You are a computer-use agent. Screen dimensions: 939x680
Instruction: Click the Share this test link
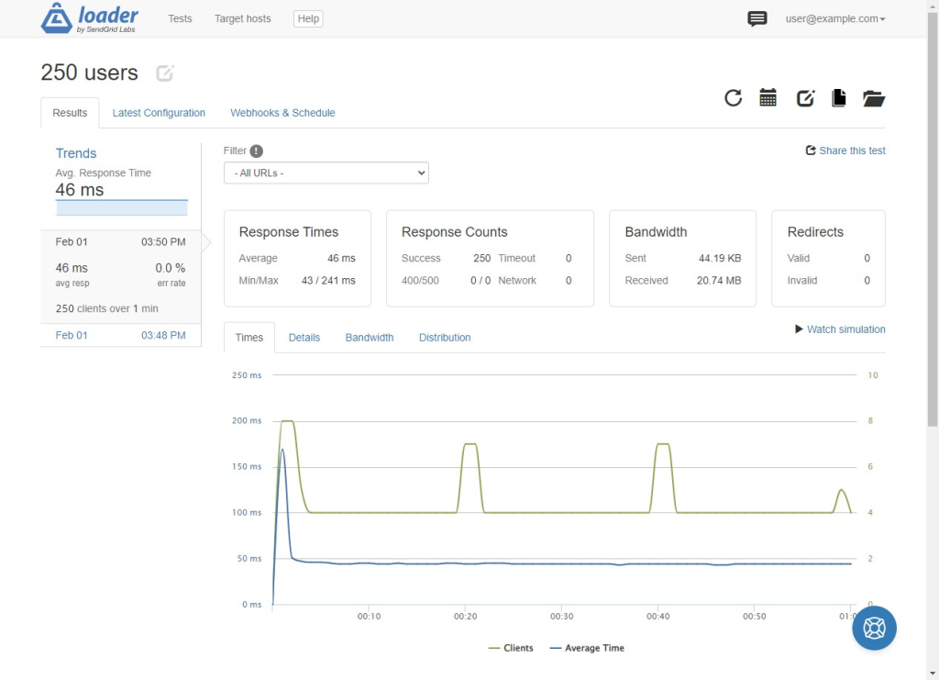coord(845,150)
